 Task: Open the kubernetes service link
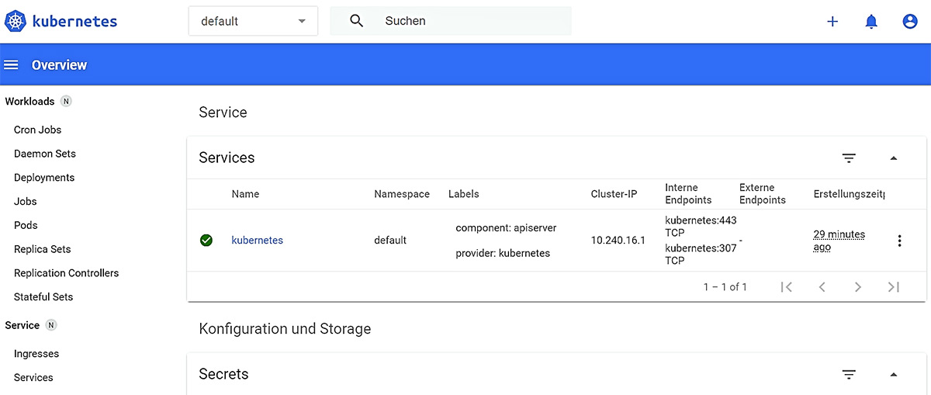tap(257, 241)
